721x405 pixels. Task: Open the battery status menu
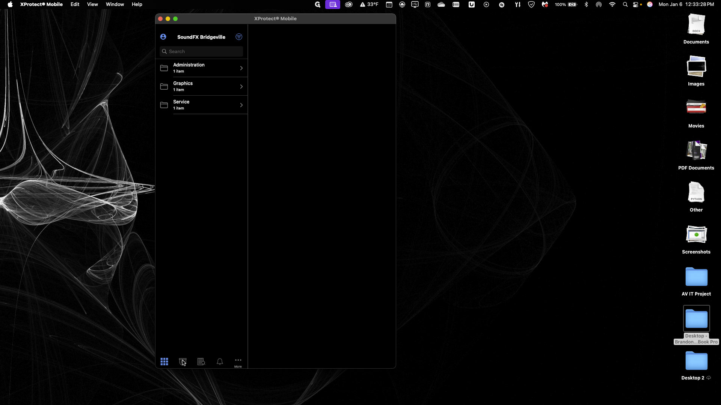[566, 4]
